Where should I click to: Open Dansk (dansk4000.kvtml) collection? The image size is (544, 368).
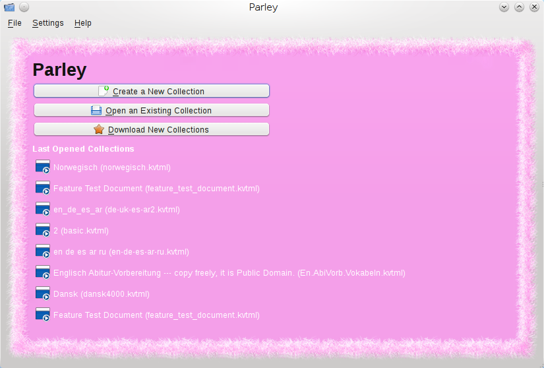[102, 294]
